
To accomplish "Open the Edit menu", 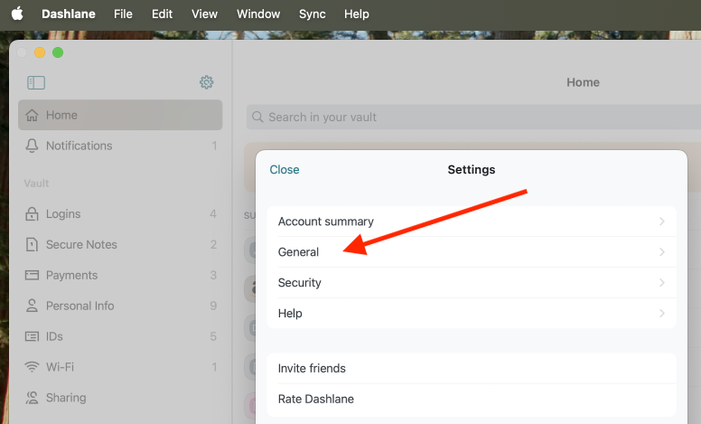I will (x=162, y=14).
